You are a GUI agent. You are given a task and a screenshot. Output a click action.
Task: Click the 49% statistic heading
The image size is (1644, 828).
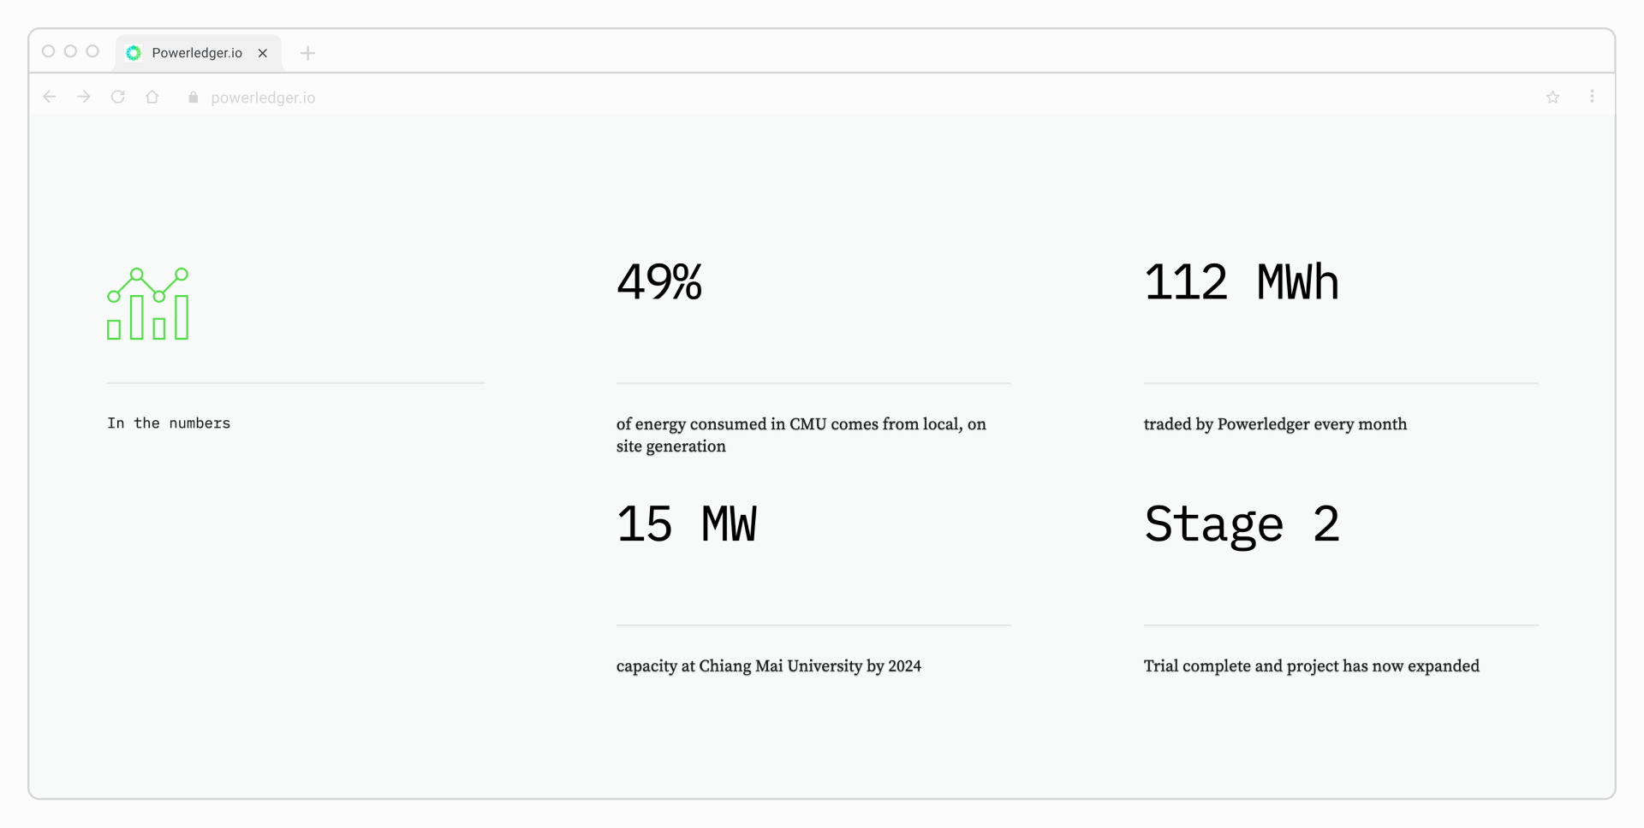[658, 282]
